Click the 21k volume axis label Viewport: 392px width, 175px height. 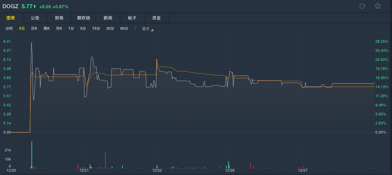8,150
